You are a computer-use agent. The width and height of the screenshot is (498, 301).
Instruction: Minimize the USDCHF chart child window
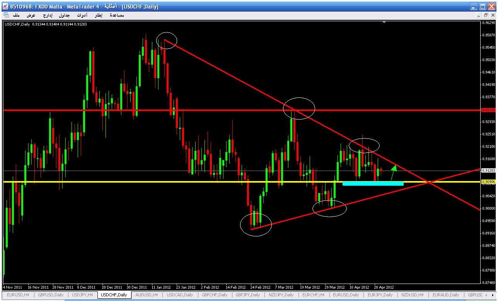click(479, 15)
